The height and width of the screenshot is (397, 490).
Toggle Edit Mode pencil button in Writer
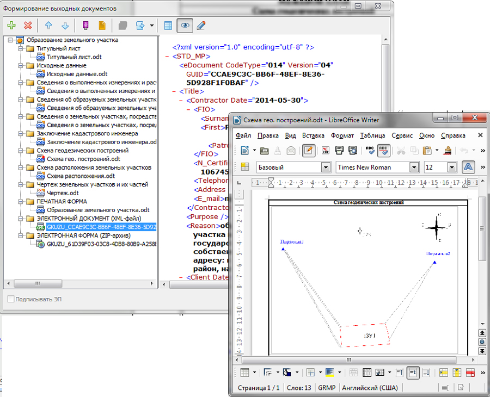pos(309,151)
